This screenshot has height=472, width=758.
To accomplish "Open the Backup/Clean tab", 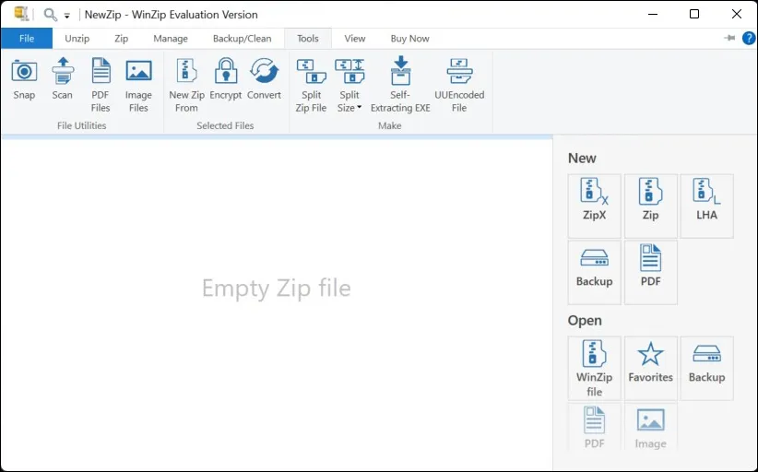I will (x=243, y=38).
